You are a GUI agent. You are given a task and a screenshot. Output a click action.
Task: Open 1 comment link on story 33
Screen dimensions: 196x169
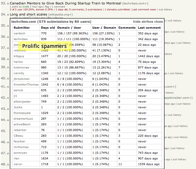click(x=59, y=7)
